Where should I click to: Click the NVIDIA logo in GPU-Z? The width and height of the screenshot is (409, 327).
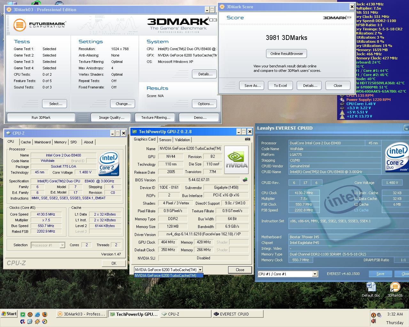(236, 160)
